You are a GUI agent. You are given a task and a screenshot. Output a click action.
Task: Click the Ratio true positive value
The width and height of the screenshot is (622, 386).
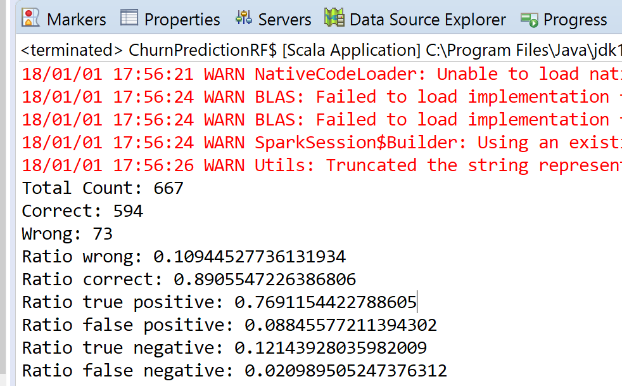(x=326, y=302)
